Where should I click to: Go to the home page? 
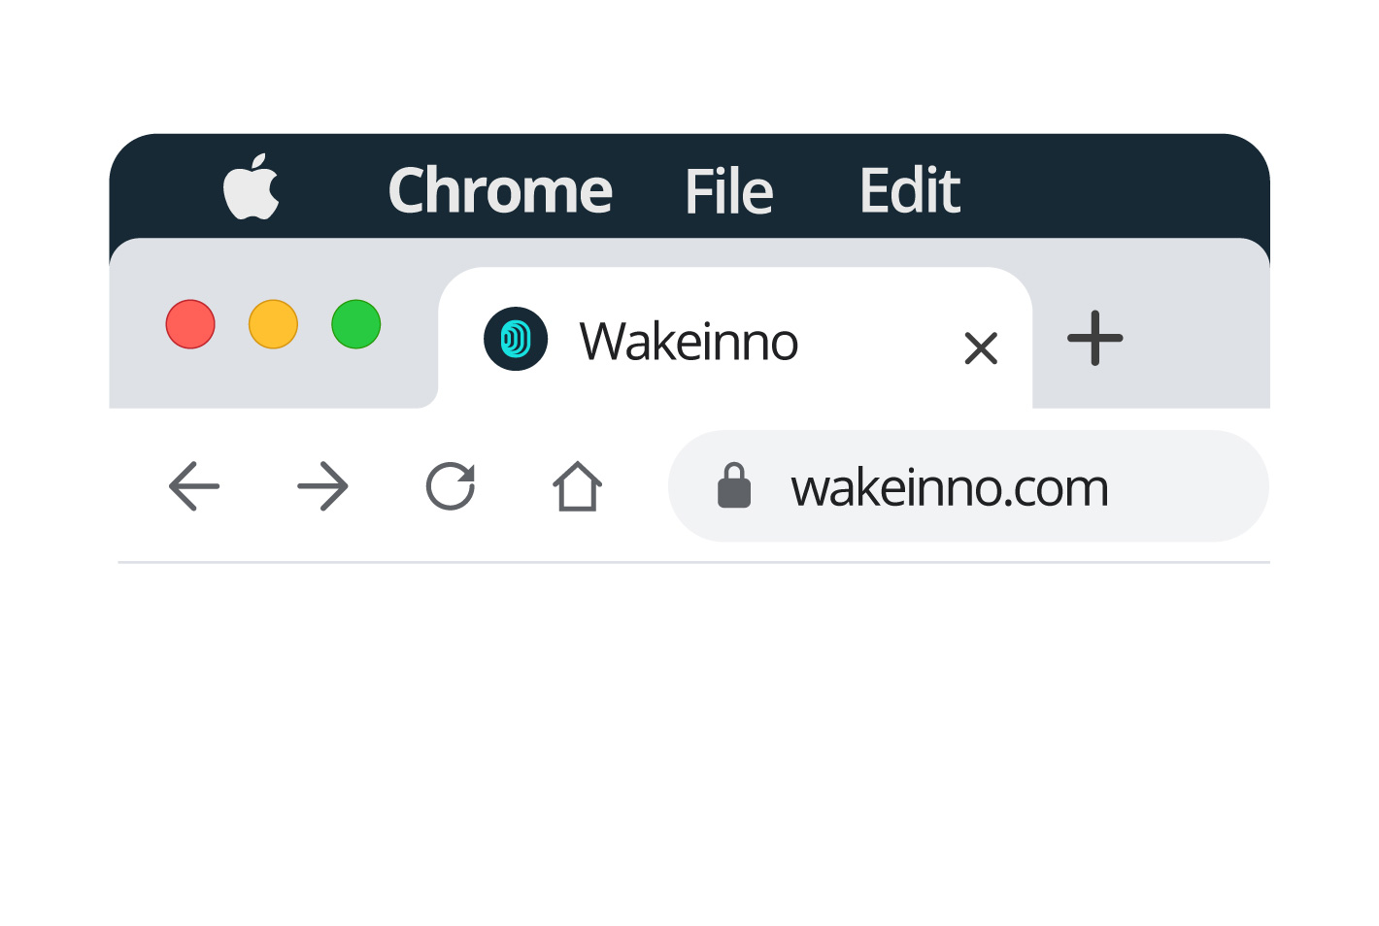coord(577,485)
